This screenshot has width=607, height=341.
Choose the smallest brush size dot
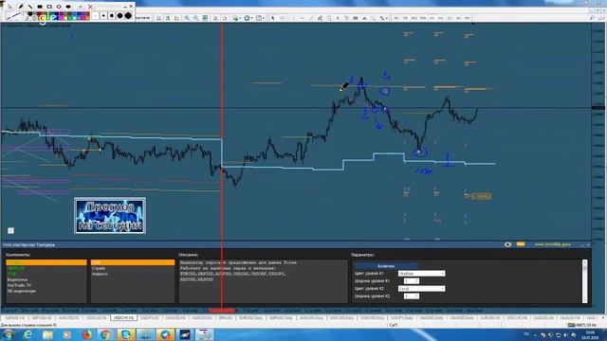point(95,16)
